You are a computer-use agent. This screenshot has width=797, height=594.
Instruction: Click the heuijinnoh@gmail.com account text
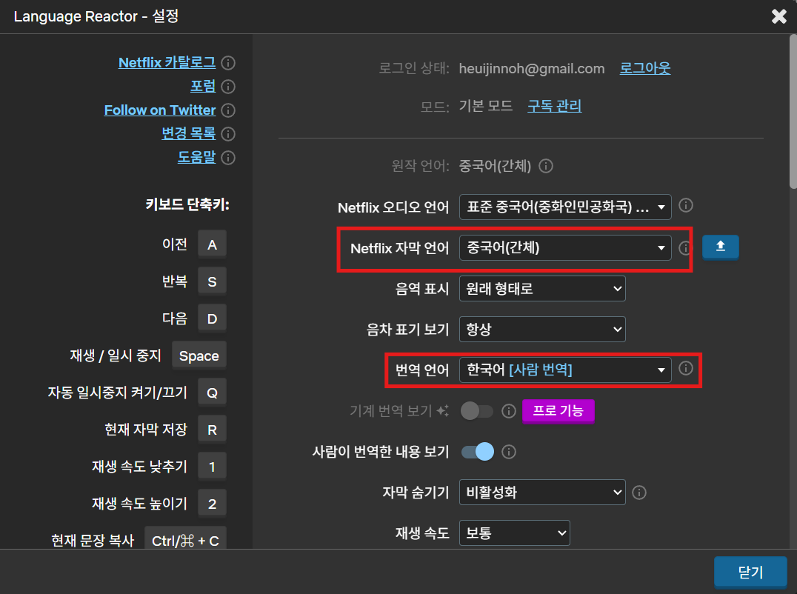tap(532, 69)
